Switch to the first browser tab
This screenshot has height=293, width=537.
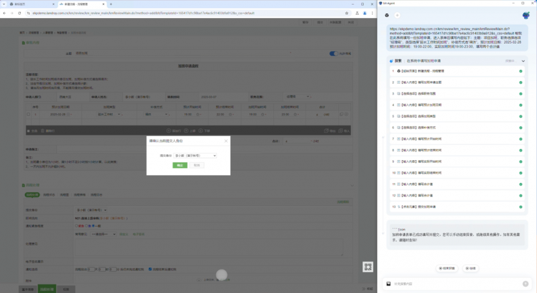click(32, 4)
